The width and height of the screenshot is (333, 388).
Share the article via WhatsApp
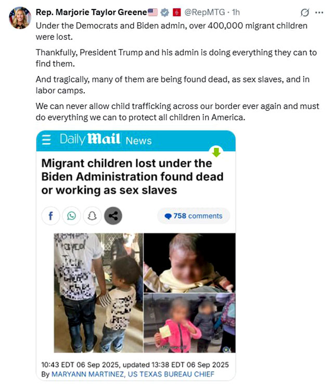[x=71, y=216]
